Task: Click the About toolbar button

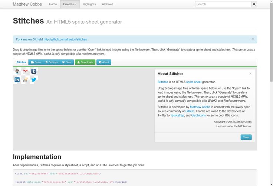Action: pyautogui.click(x=104, y=62)
